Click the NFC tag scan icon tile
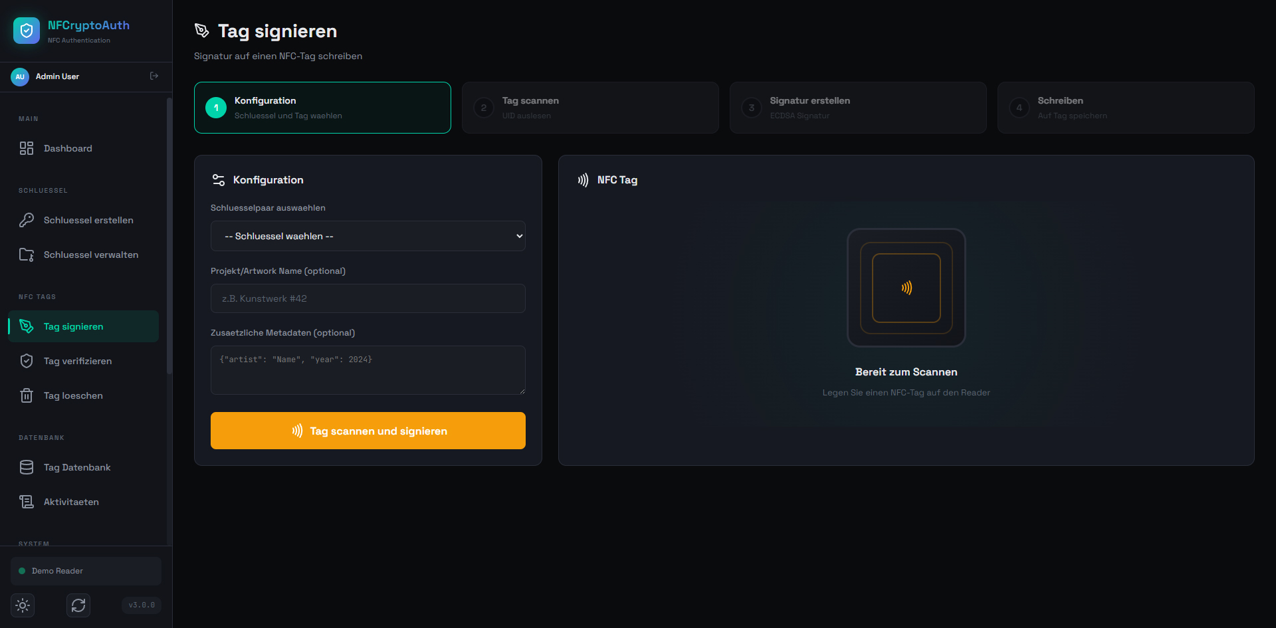 [x=906, y=288]
